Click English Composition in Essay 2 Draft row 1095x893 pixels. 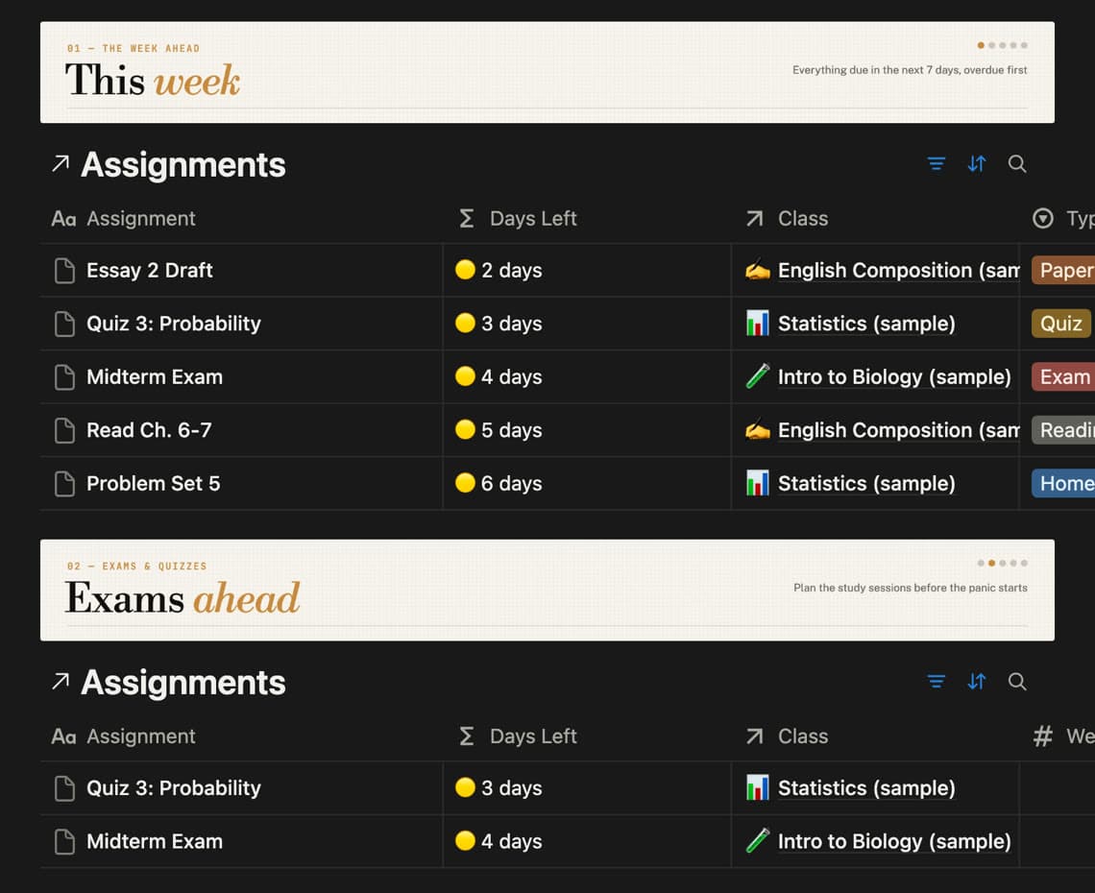899,270
